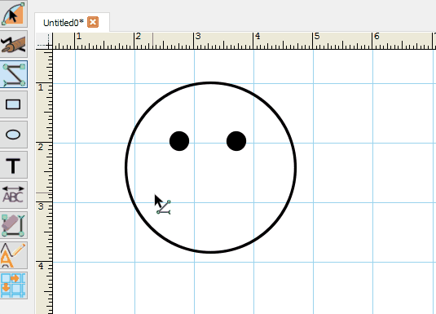Select the ABC dimension label tool

click(13, 195)
